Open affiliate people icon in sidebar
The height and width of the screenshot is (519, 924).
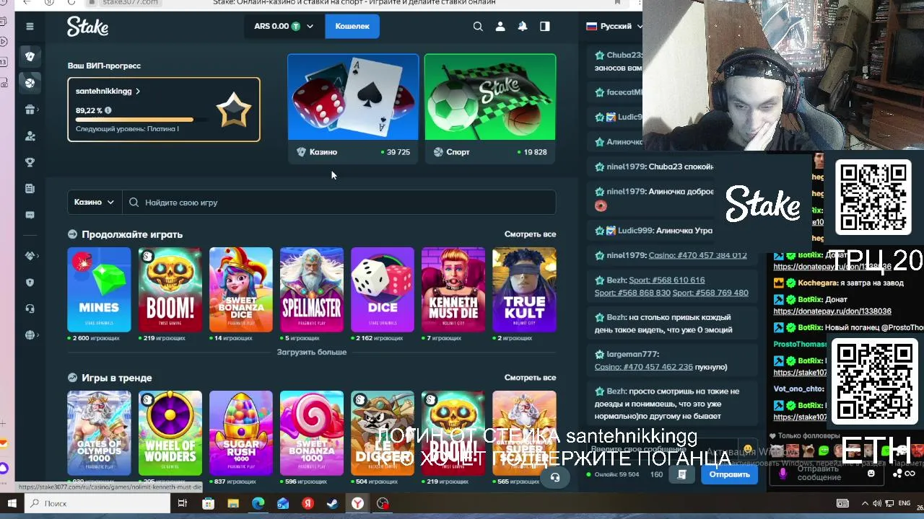pos(30,136)
